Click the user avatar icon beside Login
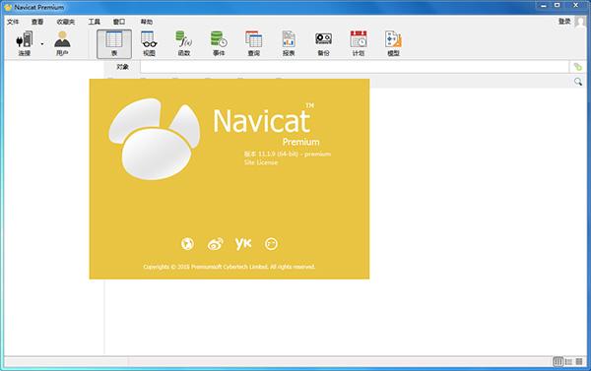591x371 pixels. [x=580, y=22]
